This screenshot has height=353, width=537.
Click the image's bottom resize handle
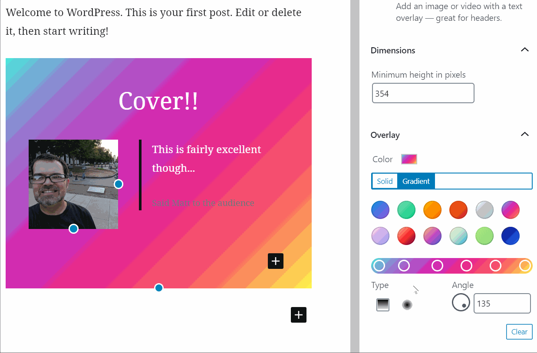point(74,229)
